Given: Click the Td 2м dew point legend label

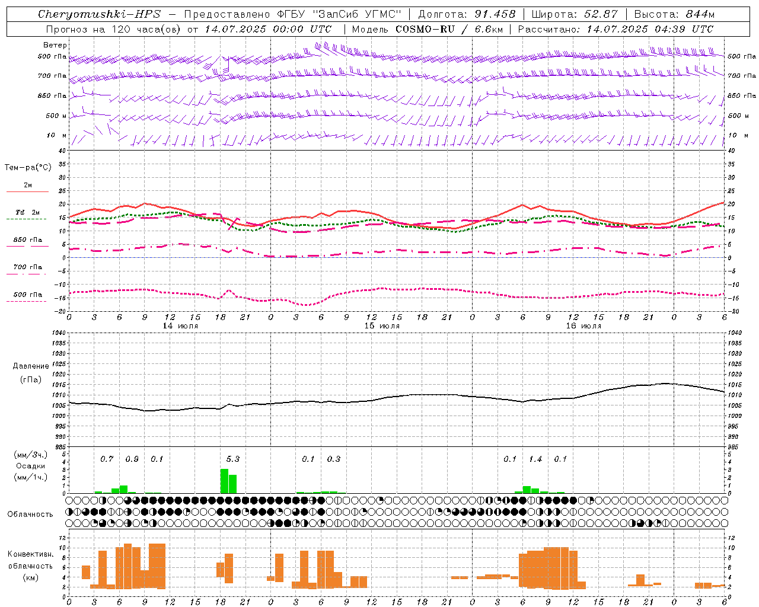Looking at the screenshot, I should pos(28,212).
